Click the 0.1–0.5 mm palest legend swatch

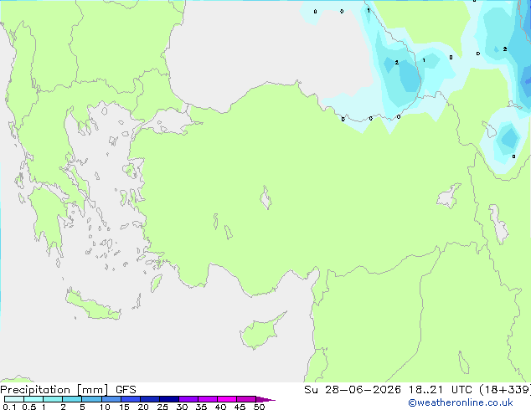pos(14,399)
